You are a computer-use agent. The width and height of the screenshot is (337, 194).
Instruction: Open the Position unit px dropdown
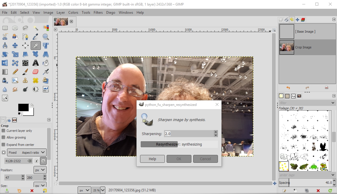pos(40,170)
